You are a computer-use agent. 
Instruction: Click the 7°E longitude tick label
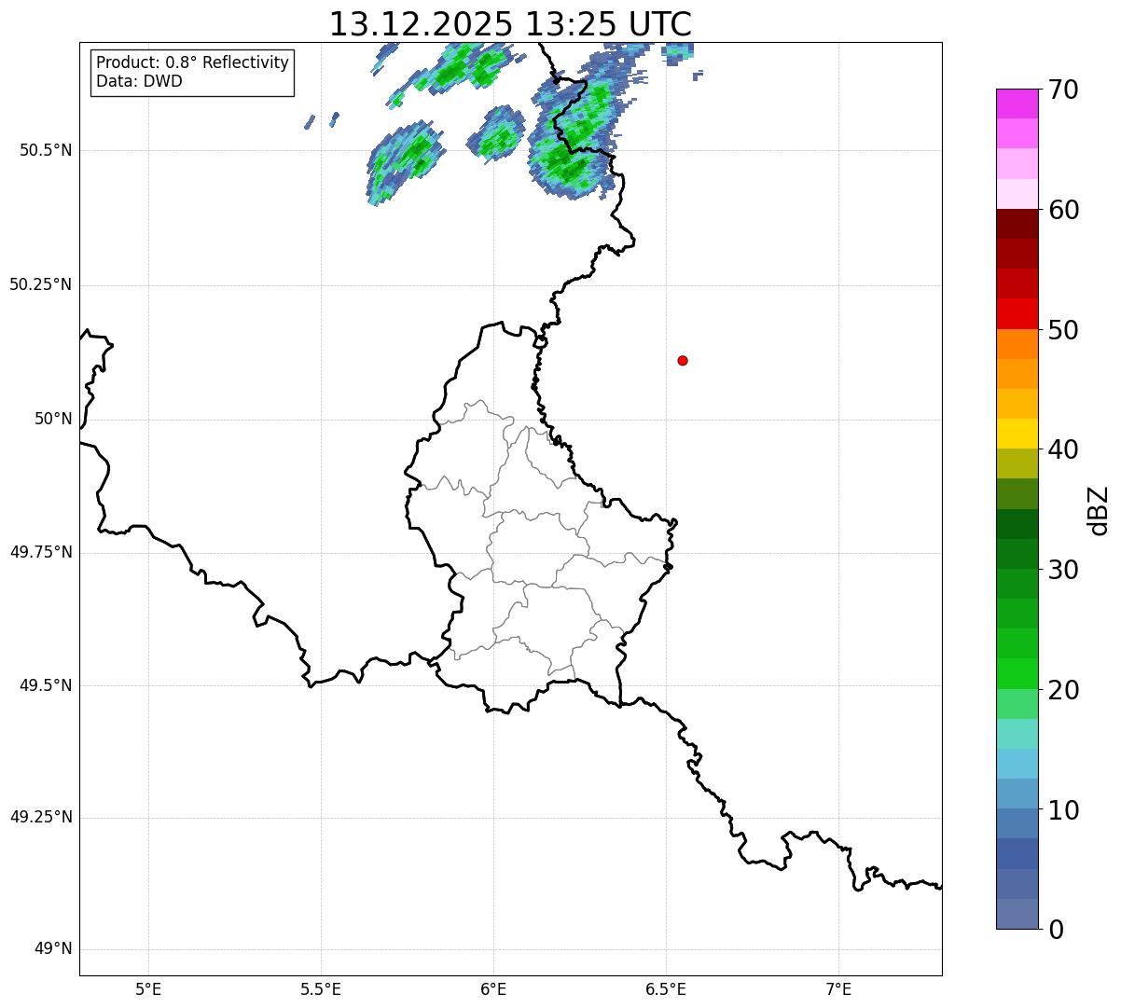point(838,988)
